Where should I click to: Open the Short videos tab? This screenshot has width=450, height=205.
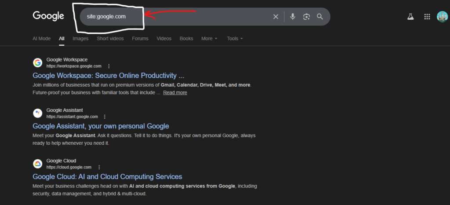pos(110,38)
